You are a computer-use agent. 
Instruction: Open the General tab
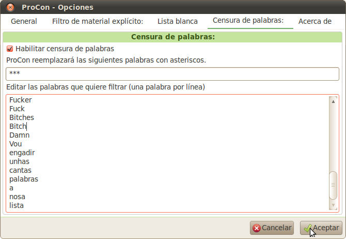point(24,21)
